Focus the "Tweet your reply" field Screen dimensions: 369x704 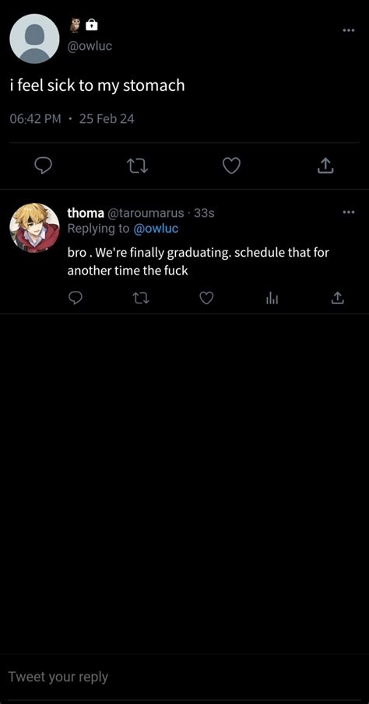184,677
